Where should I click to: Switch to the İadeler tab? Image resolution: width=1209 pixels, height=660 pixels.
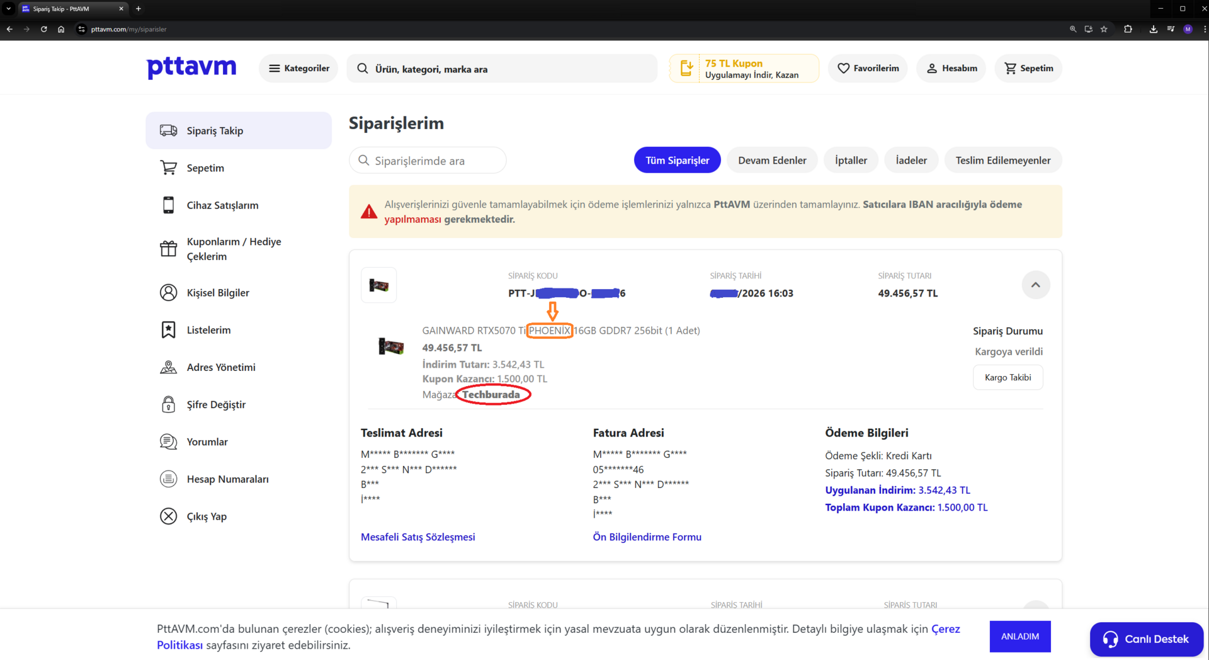pos(911,161)
